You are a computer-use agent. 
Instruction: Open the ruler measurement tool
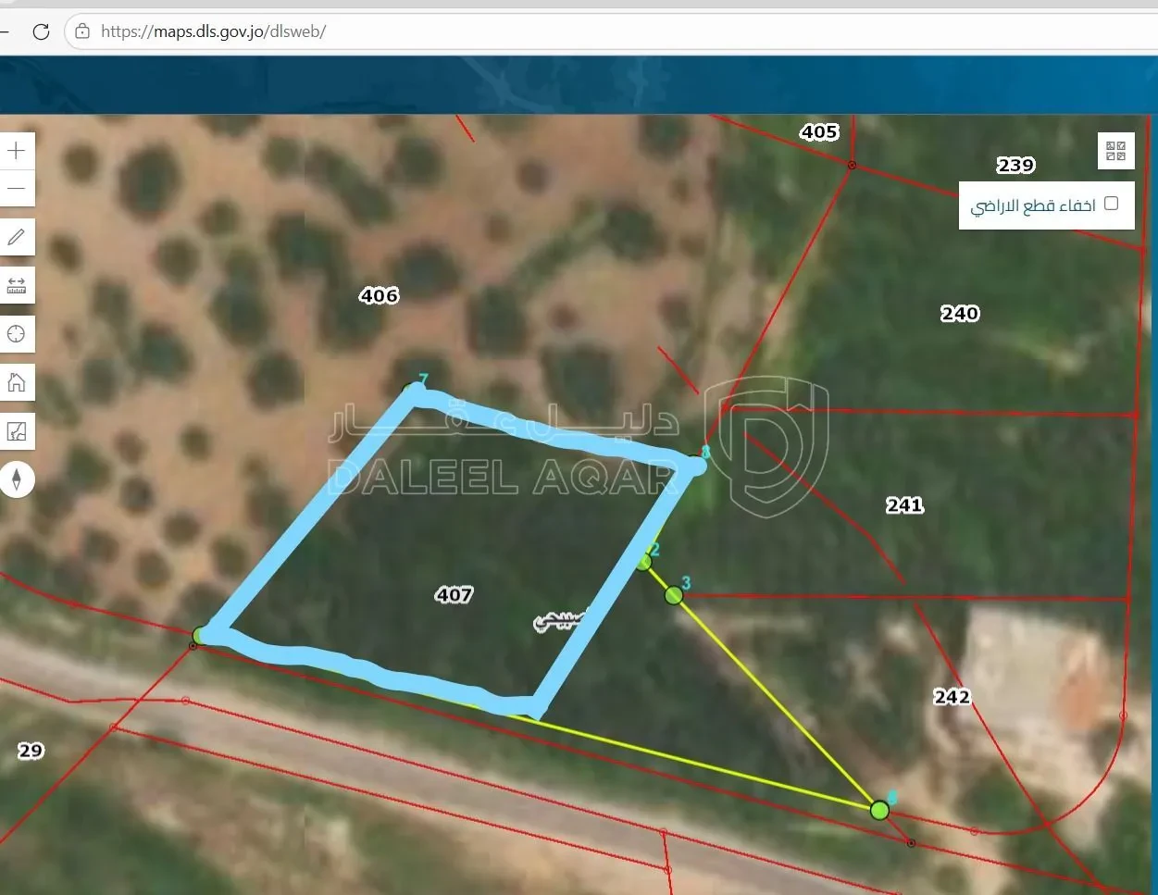pos(17,285)
